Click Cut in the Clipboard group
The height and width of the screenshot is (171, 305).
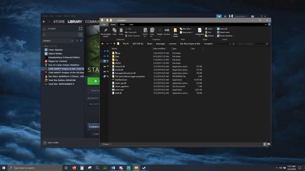128,28
